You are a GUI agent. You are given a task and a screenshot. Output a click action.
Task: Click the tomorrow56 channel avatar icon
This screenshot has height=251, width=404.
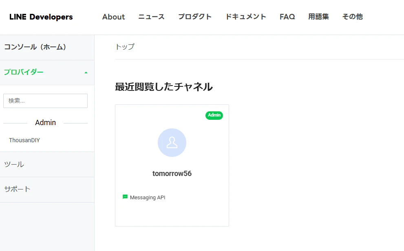[x=172, y=143]
